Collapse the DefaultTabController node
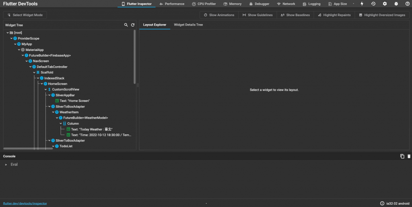The height and width of the screenshot is (207, 412). coord(31,67)
